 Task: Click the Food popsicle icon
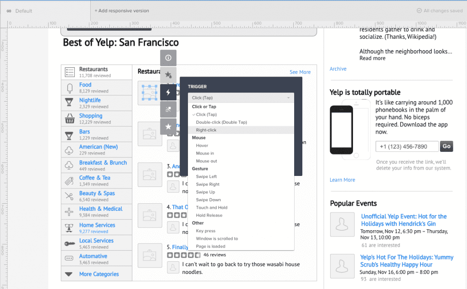70,88
